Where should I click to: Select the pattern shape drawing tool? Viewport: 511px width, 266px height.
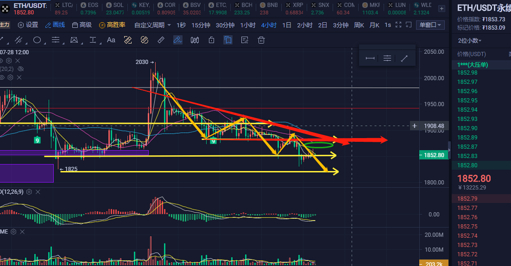(74, 40)
